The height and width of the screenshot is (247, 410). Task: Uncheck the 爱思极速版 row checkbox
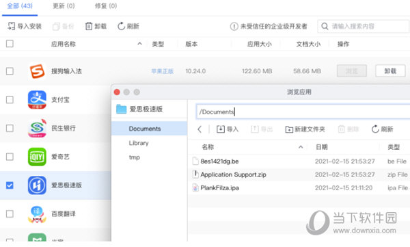[x=10, y=185]
